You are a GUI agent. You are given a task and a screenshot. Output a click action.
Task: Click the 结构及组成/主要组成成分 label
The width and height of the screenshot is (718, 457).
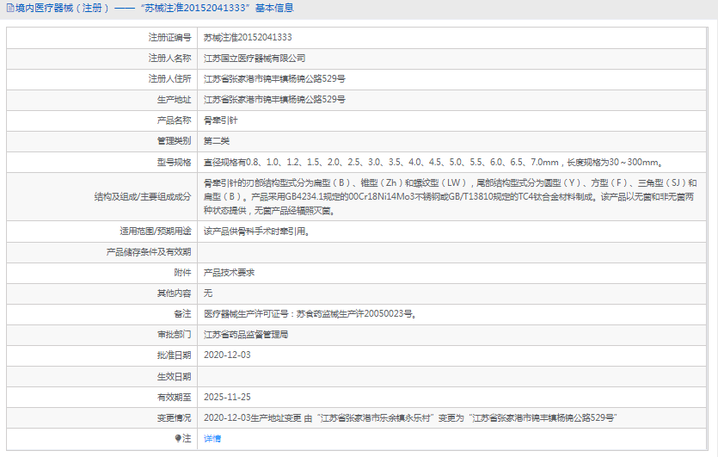click(143, 196)
